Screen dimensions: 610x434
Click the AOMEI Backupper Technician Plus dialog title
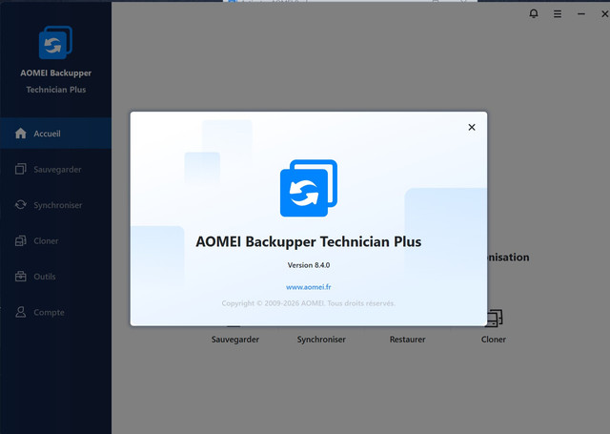pyautogui.click(x=309, y=241)
